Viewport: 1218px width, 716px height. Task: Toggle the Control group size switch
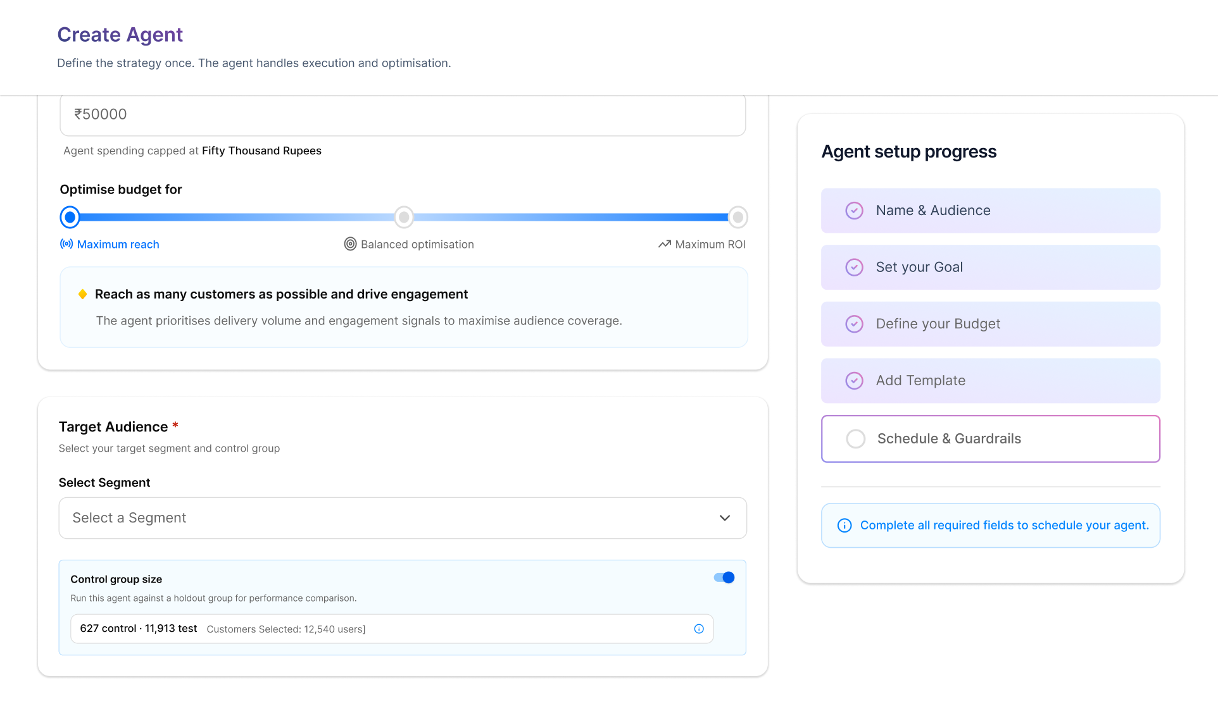click(x=724, y=577)
